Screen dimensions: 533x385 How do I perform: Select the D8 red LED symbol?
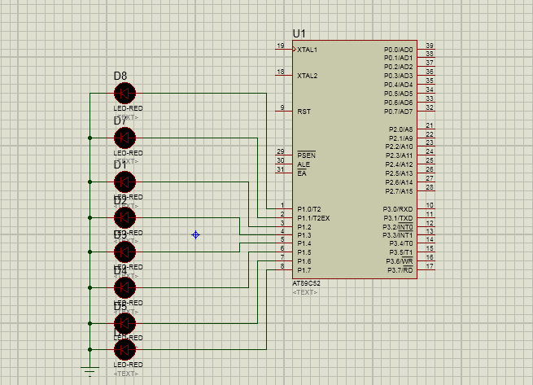pos(125,94)
